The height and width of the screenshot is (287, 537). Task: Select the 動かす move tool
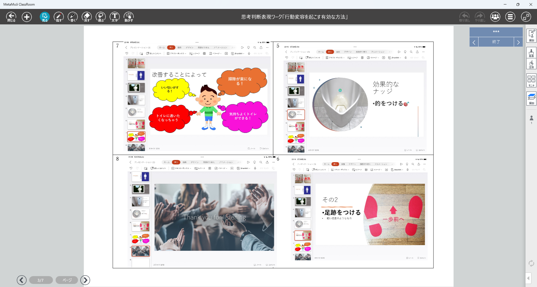129,17
